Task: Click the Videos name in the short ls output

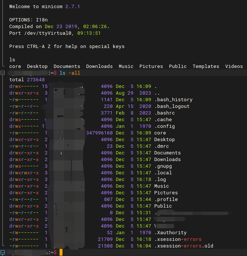Action: pos(234,66)
